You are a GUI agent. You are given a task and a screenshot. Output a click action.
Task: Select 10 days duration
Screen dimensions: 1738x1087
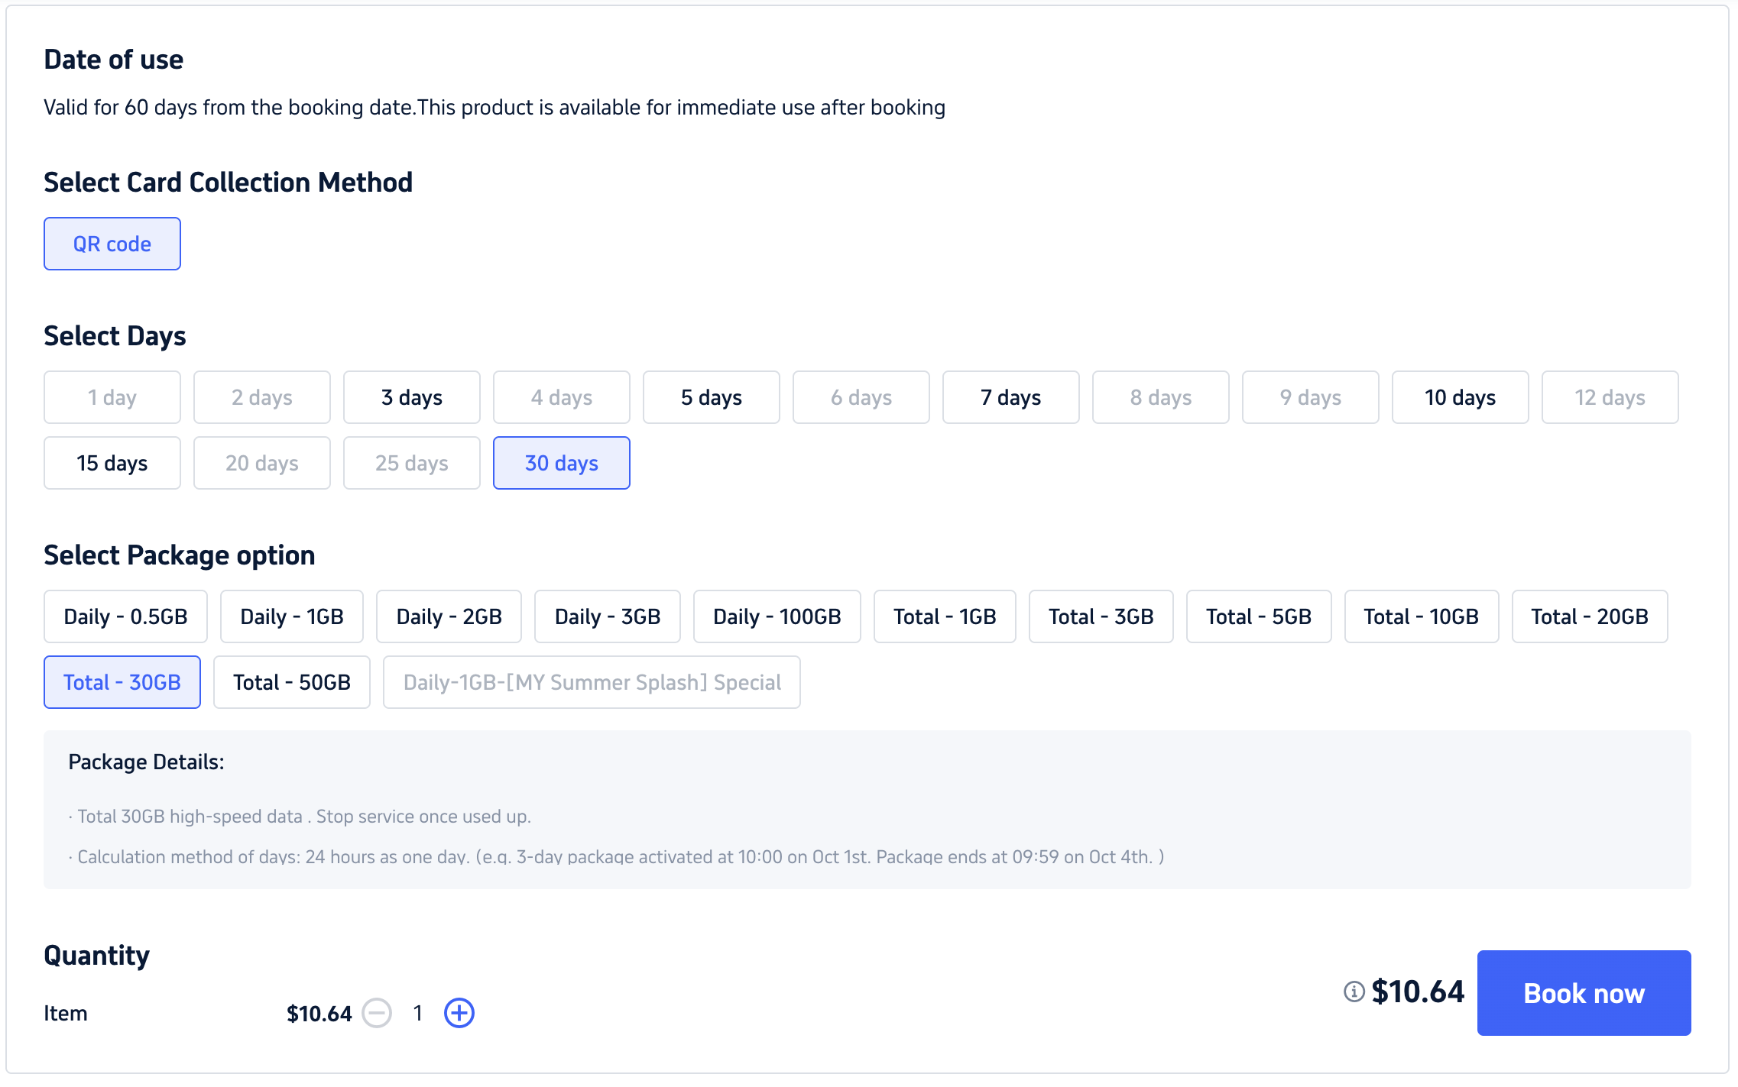click(x=1460, y=397)
